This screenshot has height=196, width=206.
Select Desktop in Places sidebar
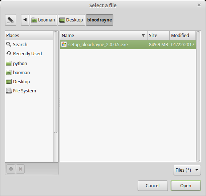tap(29, 81)
